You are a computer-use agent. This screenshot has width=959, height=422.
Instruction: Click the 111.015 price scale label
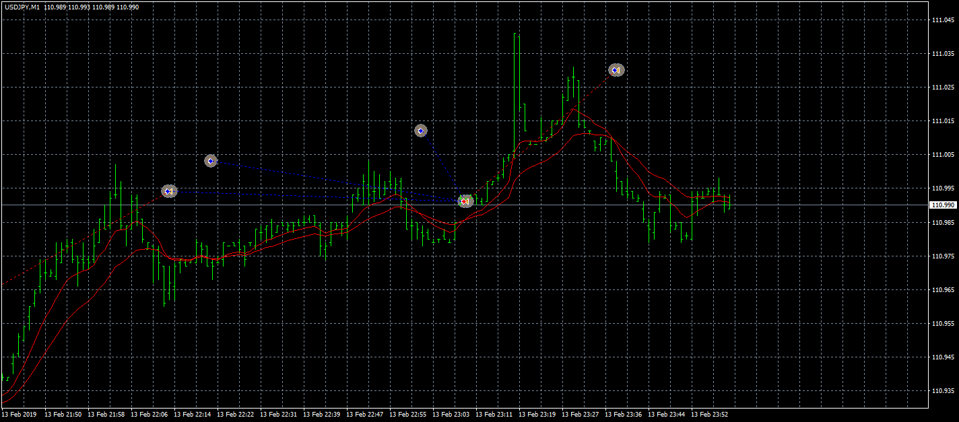(x=943, y=121)
